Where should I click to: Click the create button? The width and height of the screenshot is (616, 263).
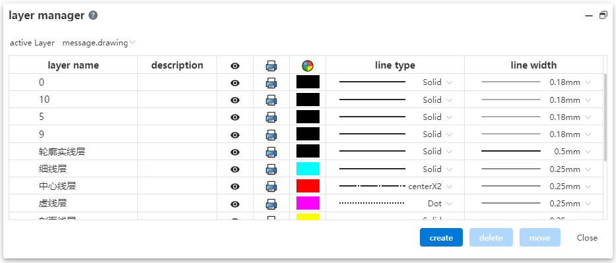point(441,237)
